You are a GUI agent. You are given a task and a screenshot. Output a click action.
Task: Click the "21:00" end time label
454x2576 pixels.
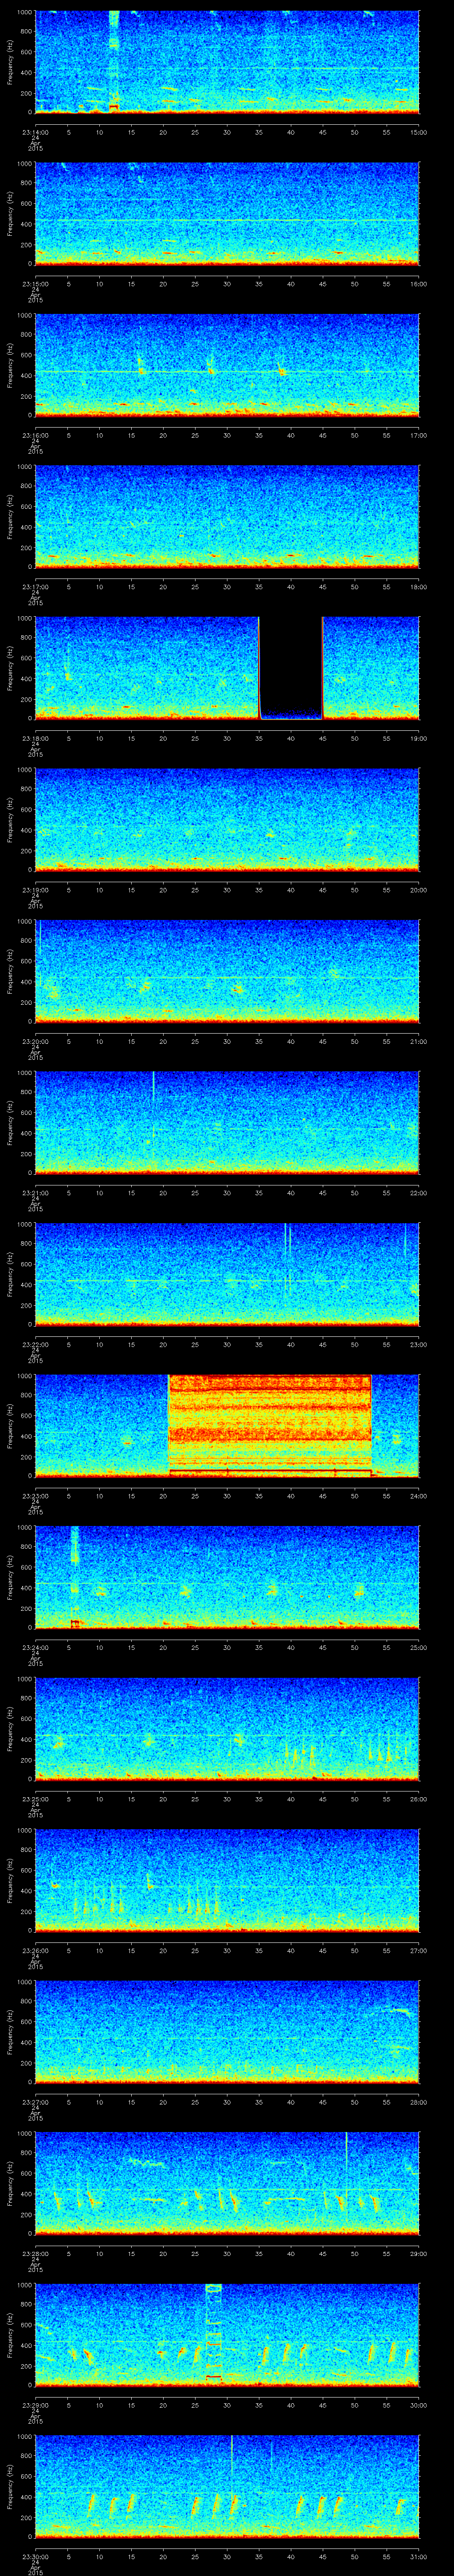point(418,1041)
